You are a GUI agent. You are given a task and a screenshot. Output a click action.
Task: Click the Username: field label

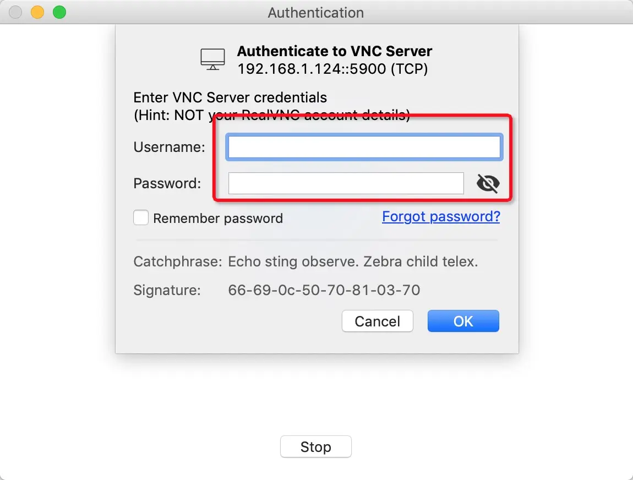169,147
